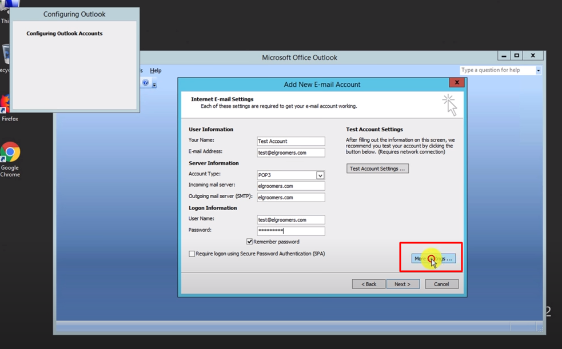Click the Microsoft Office Outlook title bar
562x349 pixels.
click(300, 57)
